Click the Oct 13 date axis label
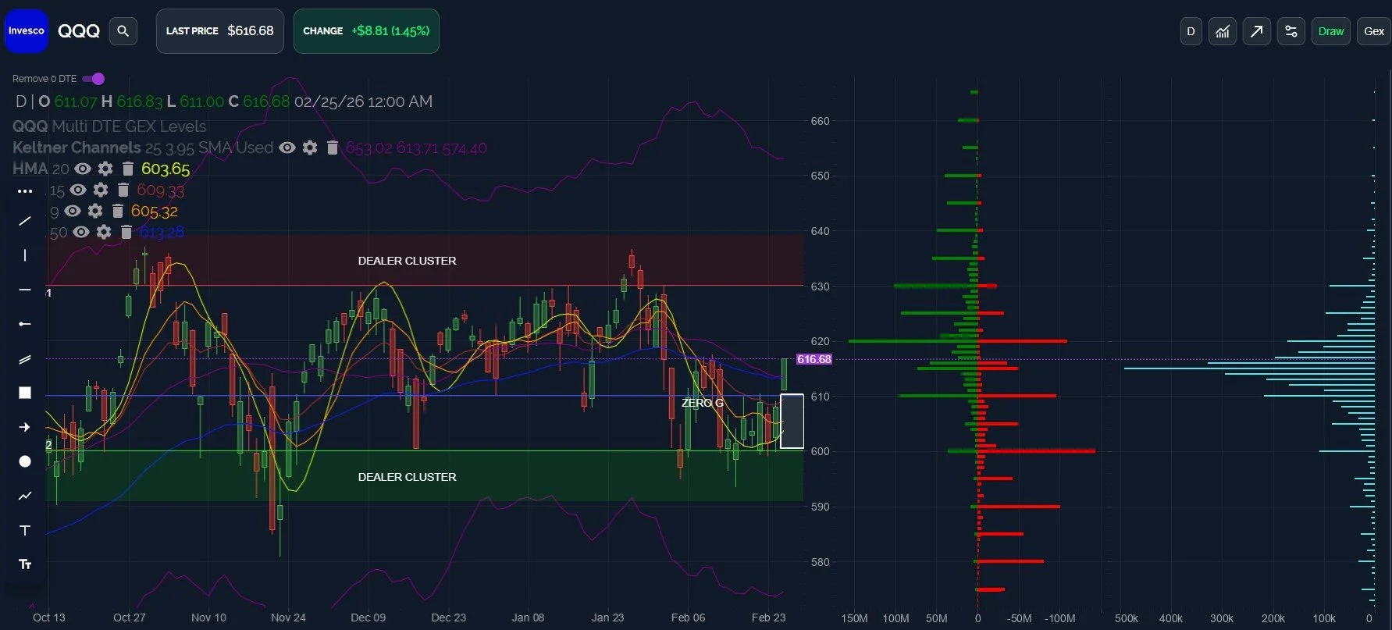1392x630 pixels. (x=49, y=618)
